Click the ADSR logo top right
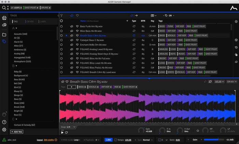This screenshot has height=144, width=239. click(234, 8)
